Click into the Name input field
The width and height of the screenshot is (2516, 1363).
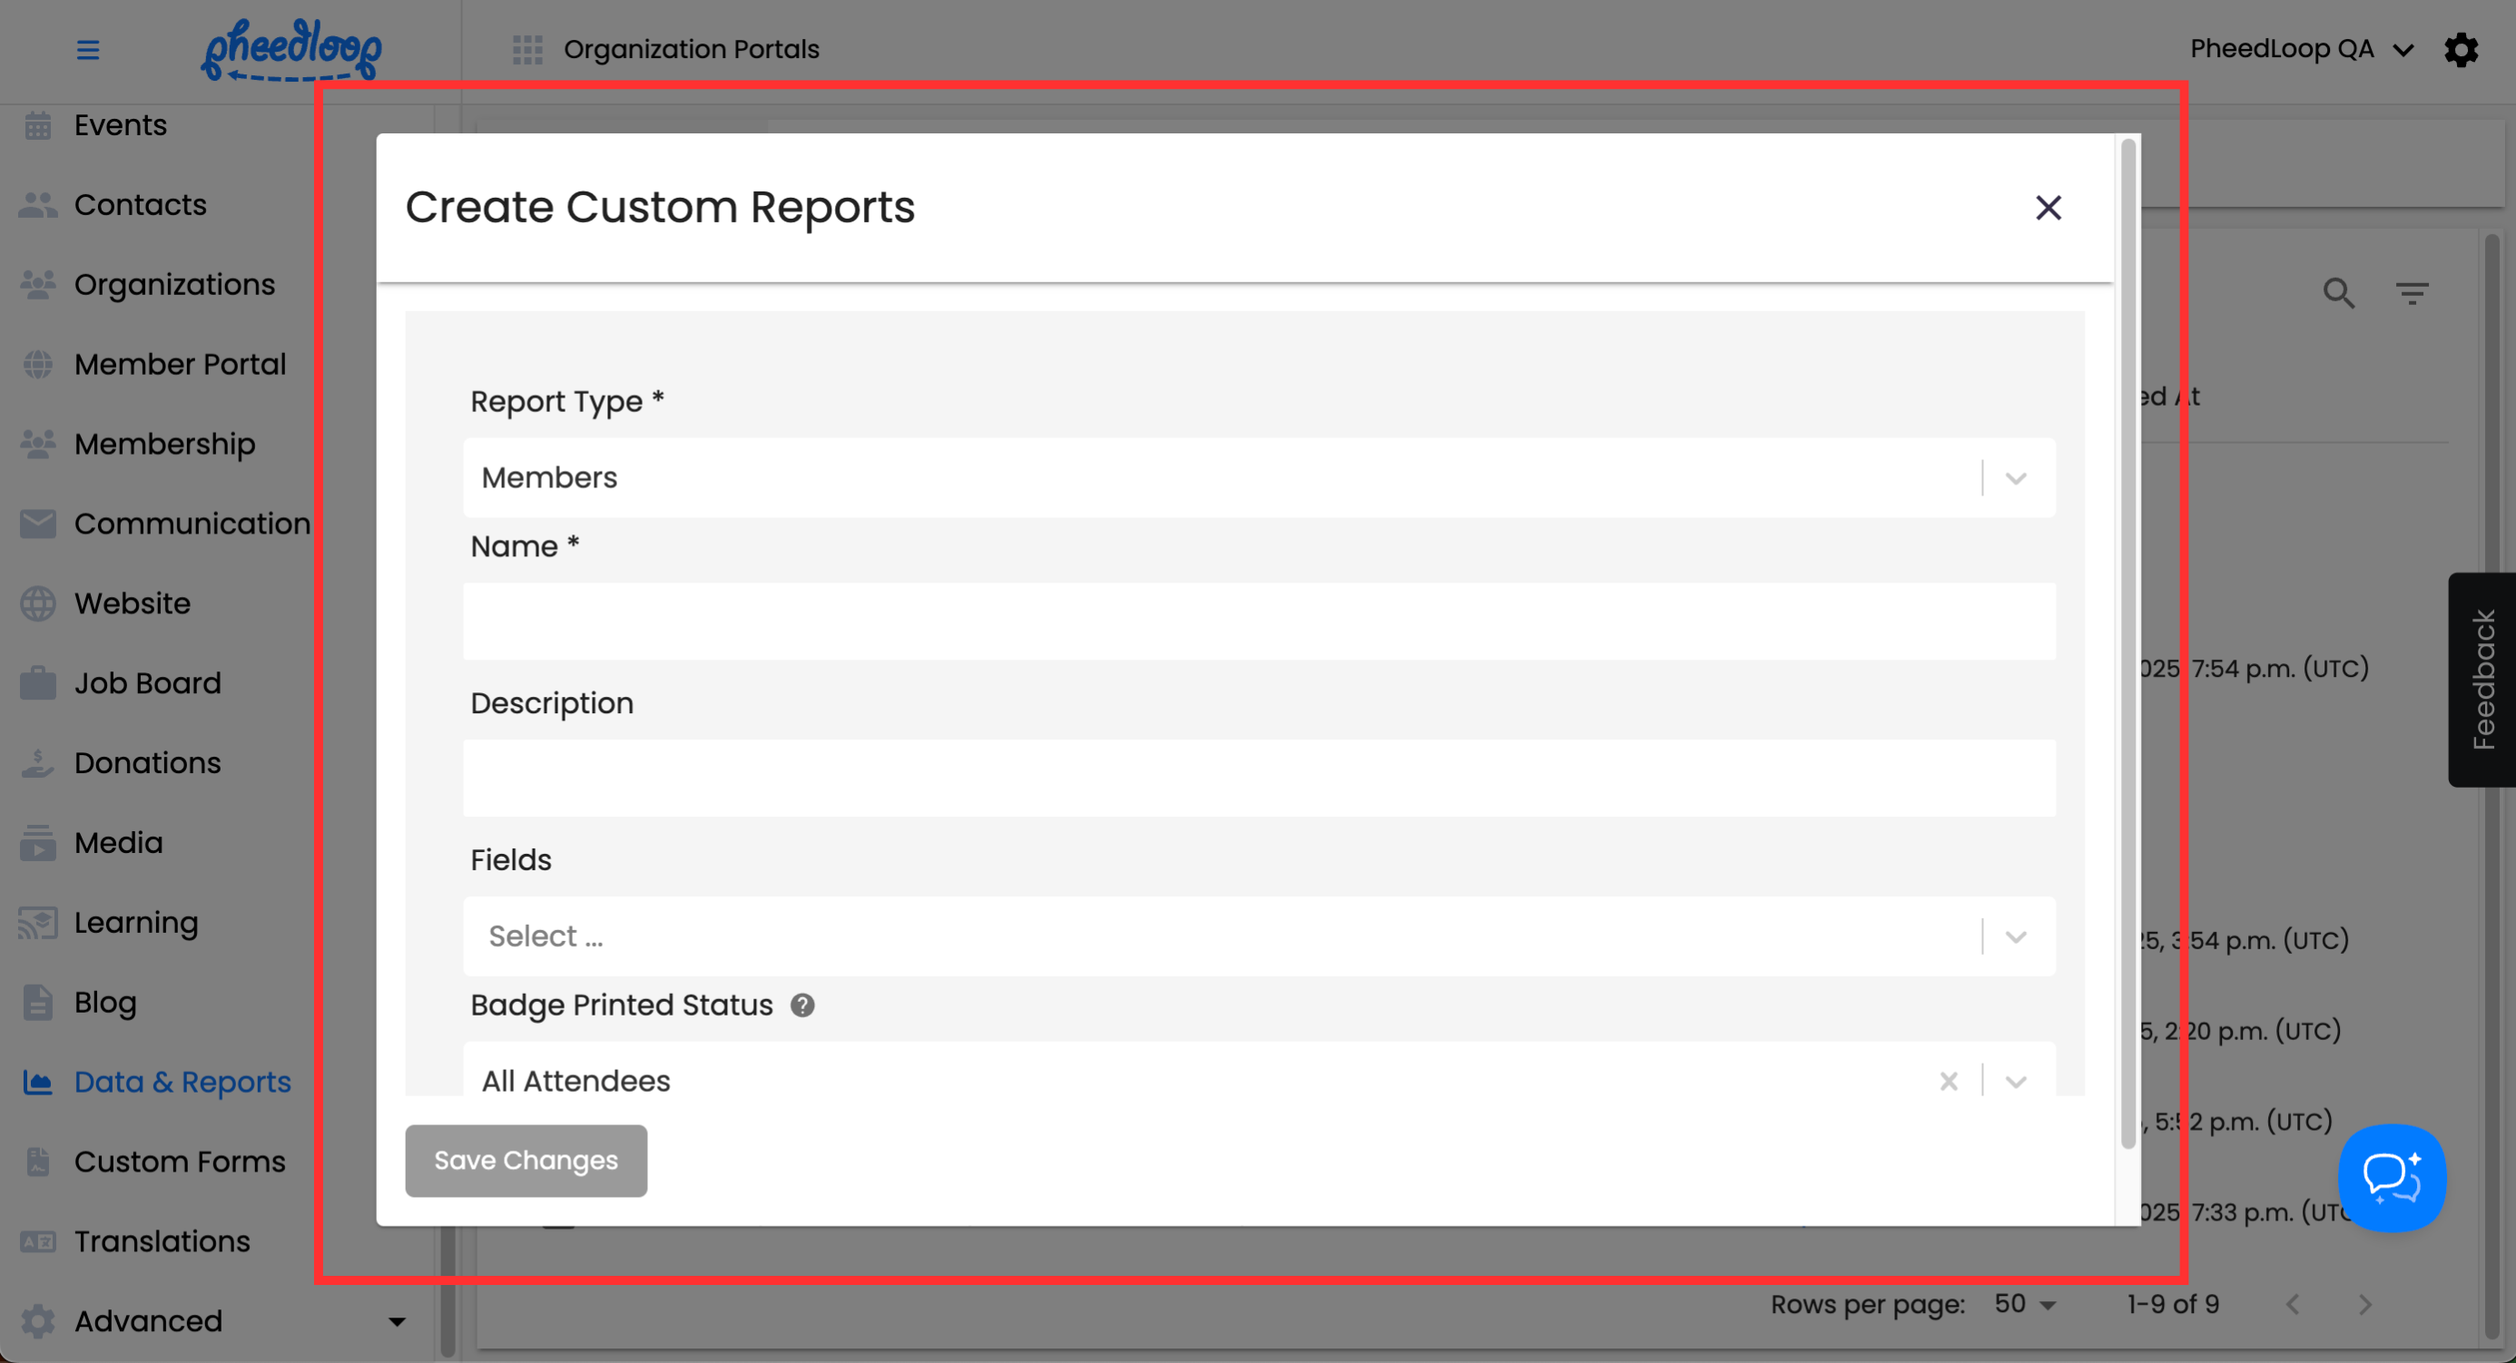pos(1258,622)
